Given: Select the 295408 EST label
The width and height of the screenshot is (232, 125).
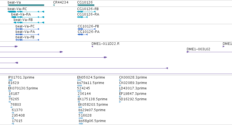Looking at the screenshot, I should pos(18,115).
